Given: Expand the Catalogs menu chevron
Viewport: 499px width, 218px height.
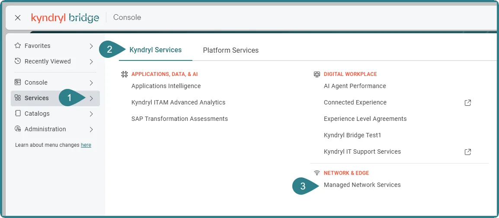Looking at the screenshot, I should 91,114.
